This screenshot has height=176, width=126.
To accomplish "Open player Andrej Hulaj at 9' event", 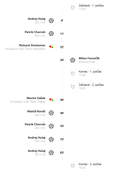I will tap(37, 19).
